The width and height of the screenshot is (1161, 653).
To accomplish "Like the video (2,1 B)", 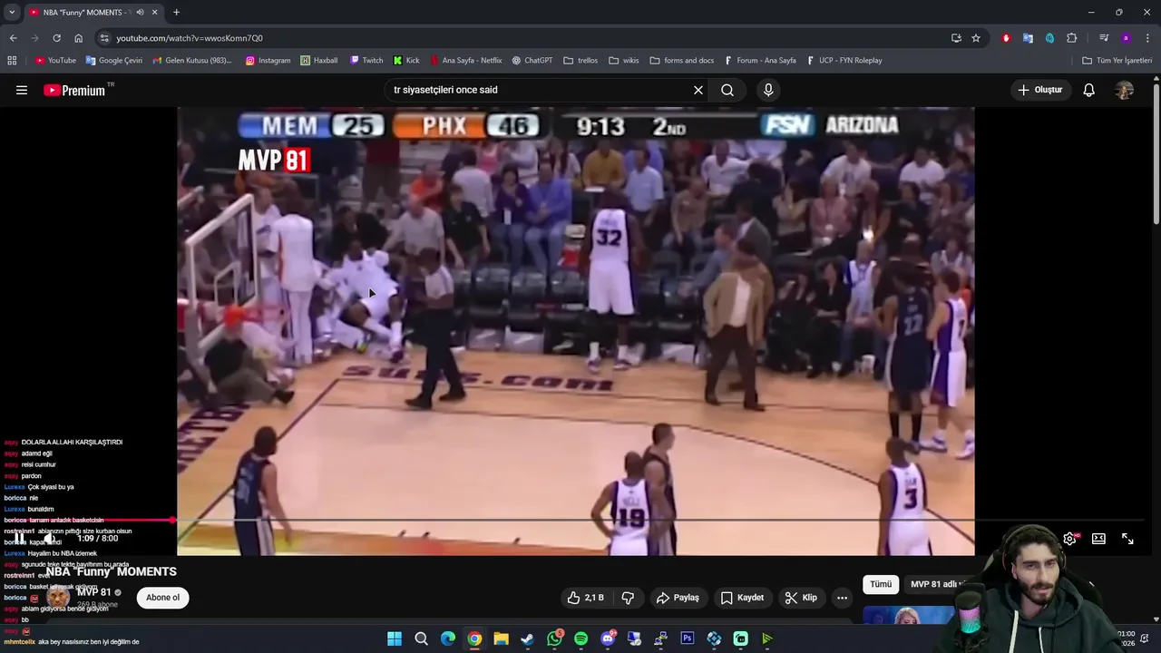I will (x=585, y=598).
